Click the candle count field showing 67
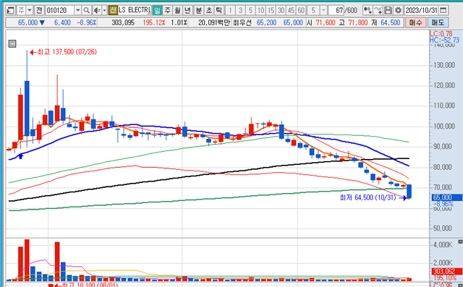 [336, 11]
